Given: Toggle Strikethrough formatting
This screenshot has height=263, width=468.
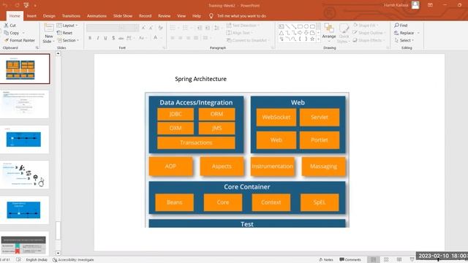Looking at the screenshot, I should coord(121,38).
